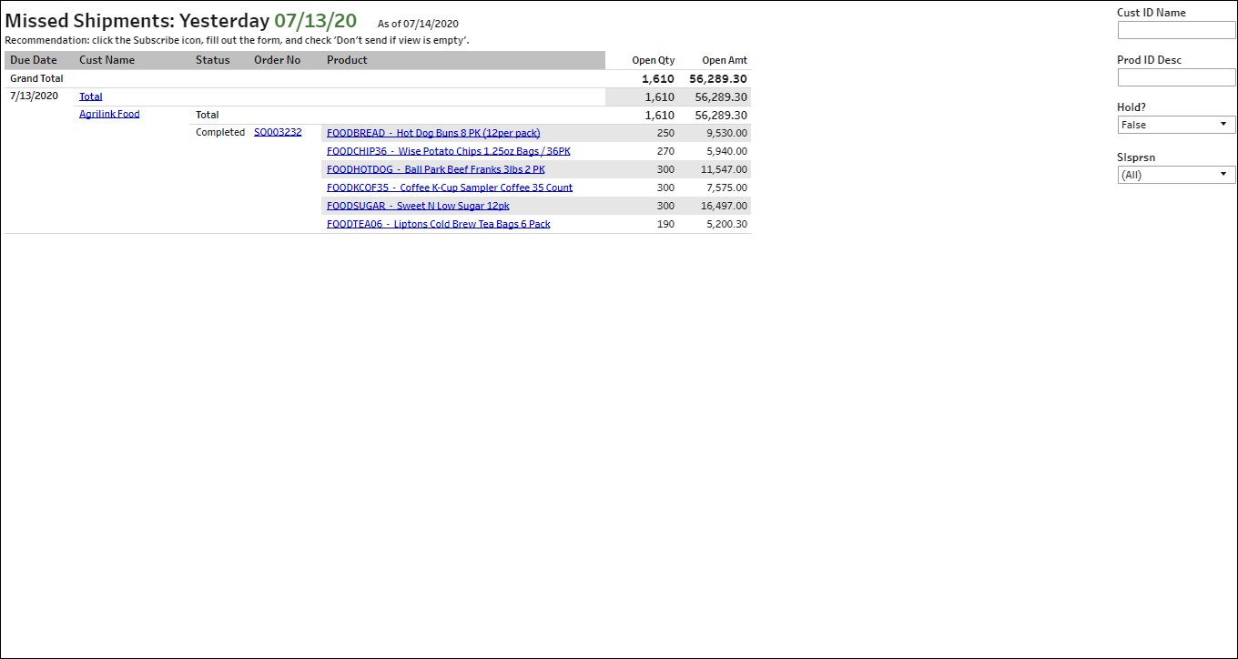Select the Status column header
This screenshot has width=1238, height=659.
pyautogui.click(x=213, y=60)
